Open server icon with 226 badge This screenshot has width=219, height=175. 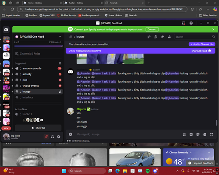pyautogui.click(x=6, y=72)
